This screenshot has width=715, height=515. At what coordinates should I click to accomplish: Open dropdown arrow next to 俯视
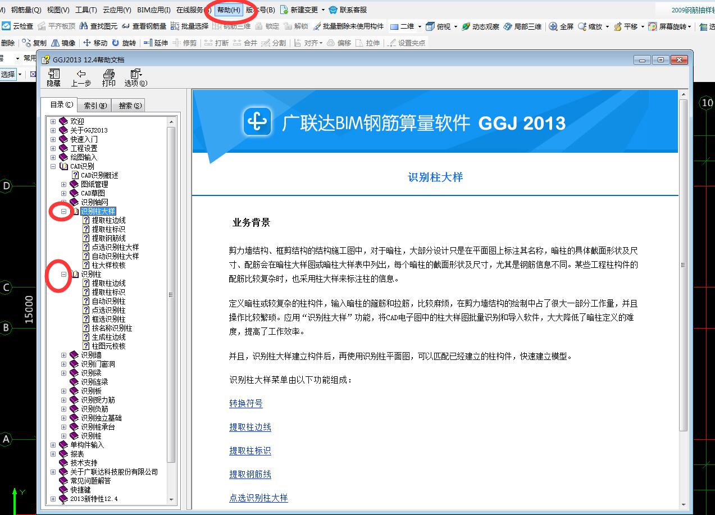click(456, 26)
